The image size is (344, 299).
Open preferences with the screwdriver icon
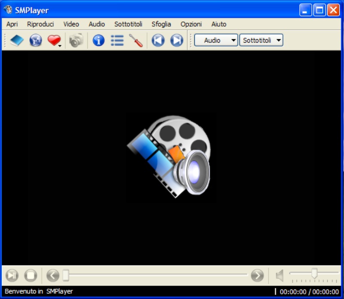tap(136, 40)
